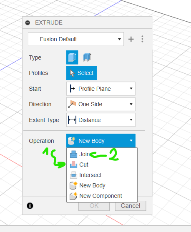
Task: Click the Profiles Select button
Action: (81, 73)
